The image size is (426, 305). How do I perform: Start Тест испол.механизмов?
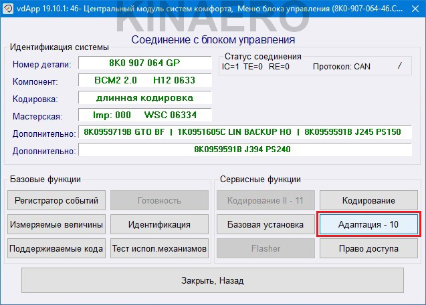pos(159,248)
